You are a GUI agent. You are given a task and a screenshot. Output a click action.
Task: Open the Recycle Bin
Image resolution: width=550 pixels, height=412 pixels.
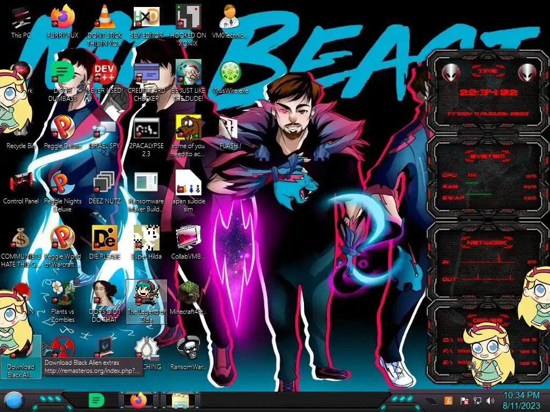tap(21, 146)
